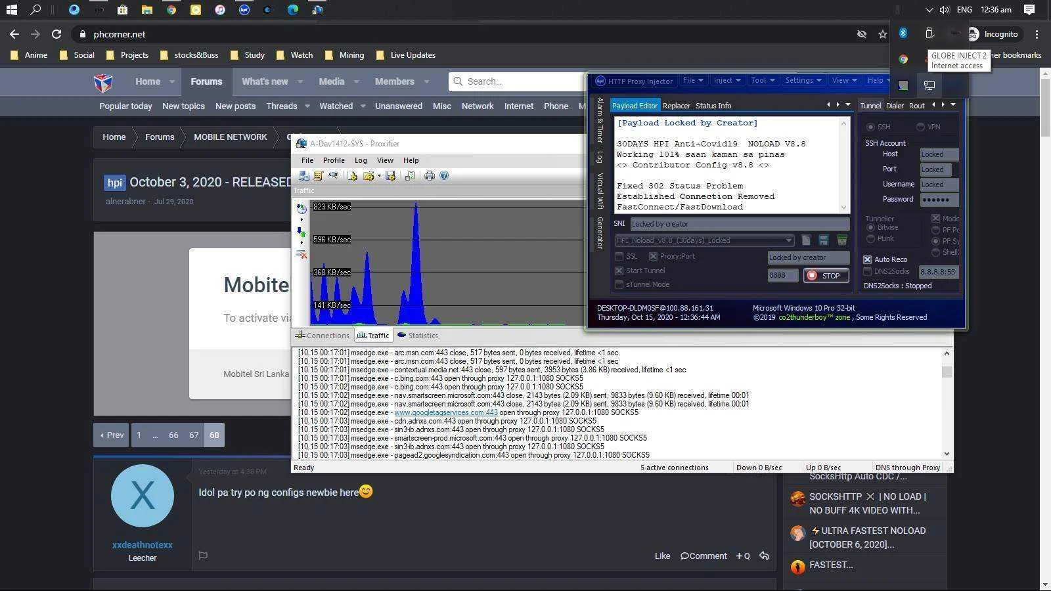
Task: Click taskbar speaker volume icon
Action: coord(945,10)
